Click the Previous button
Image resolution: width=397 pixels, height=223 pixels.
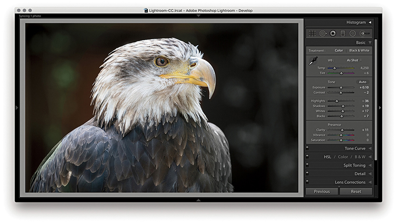click(322, 191)
